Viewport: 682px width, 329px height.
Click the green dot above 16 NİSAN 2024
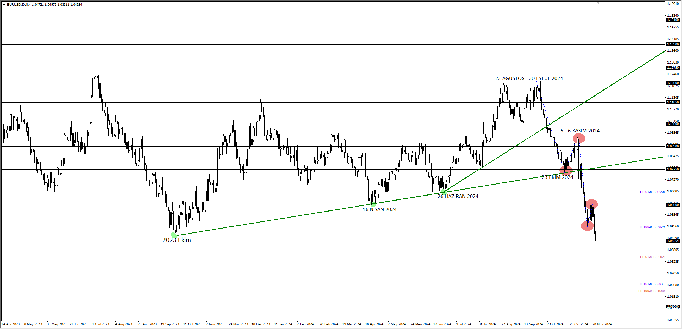373,204
